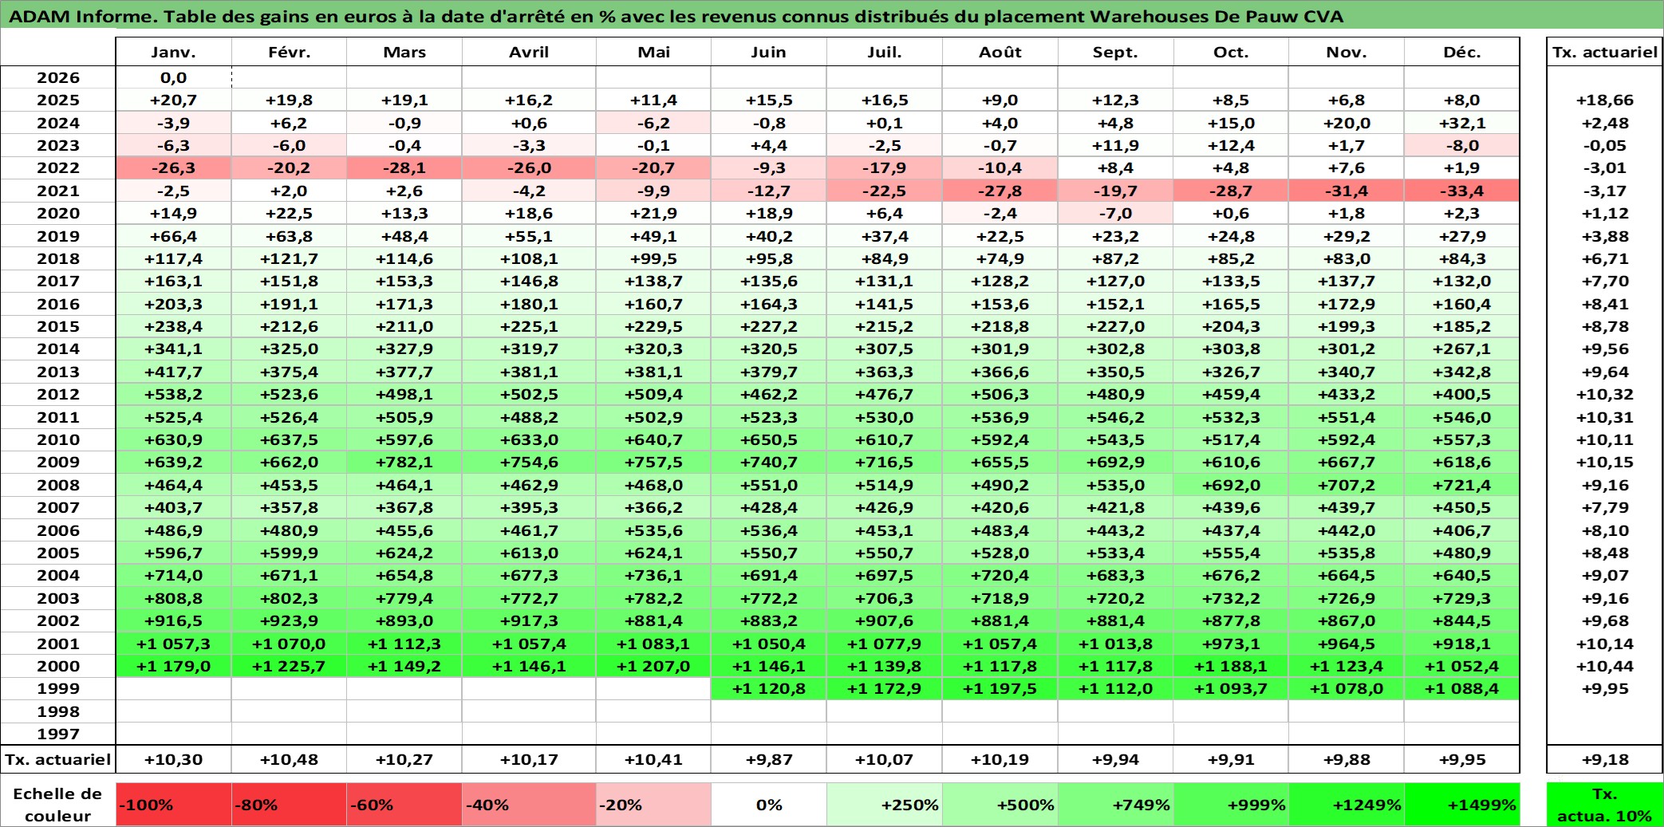Select cell +624,2 in the 2005 row

tap(404, 553)
